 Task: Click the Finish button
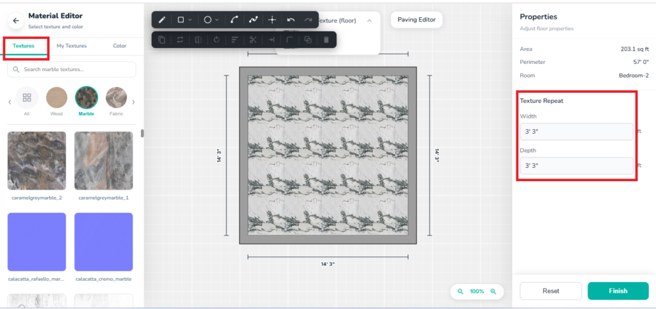coord(618,291)
